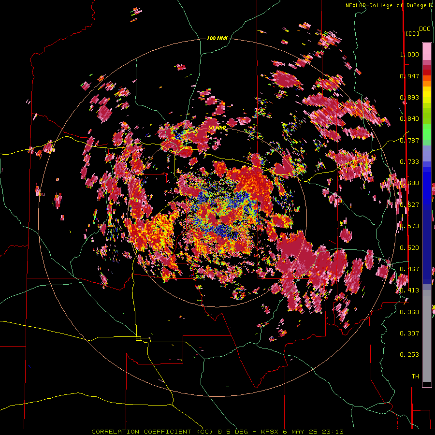Pick the bright green segment of color bar

427,132
